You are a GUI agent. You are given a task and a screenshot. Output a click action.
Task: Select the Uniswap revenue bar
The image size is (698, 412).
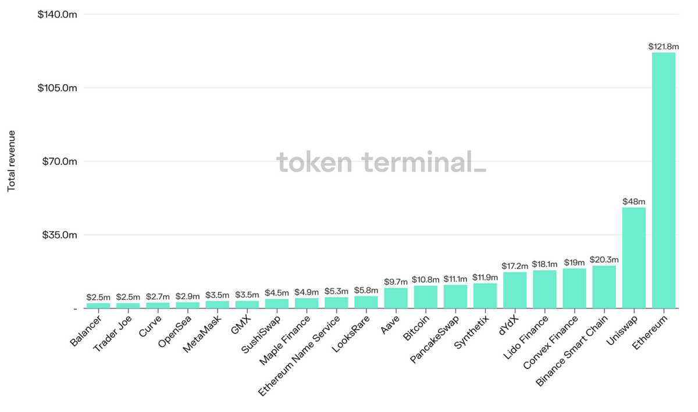[x=634, y=257]
